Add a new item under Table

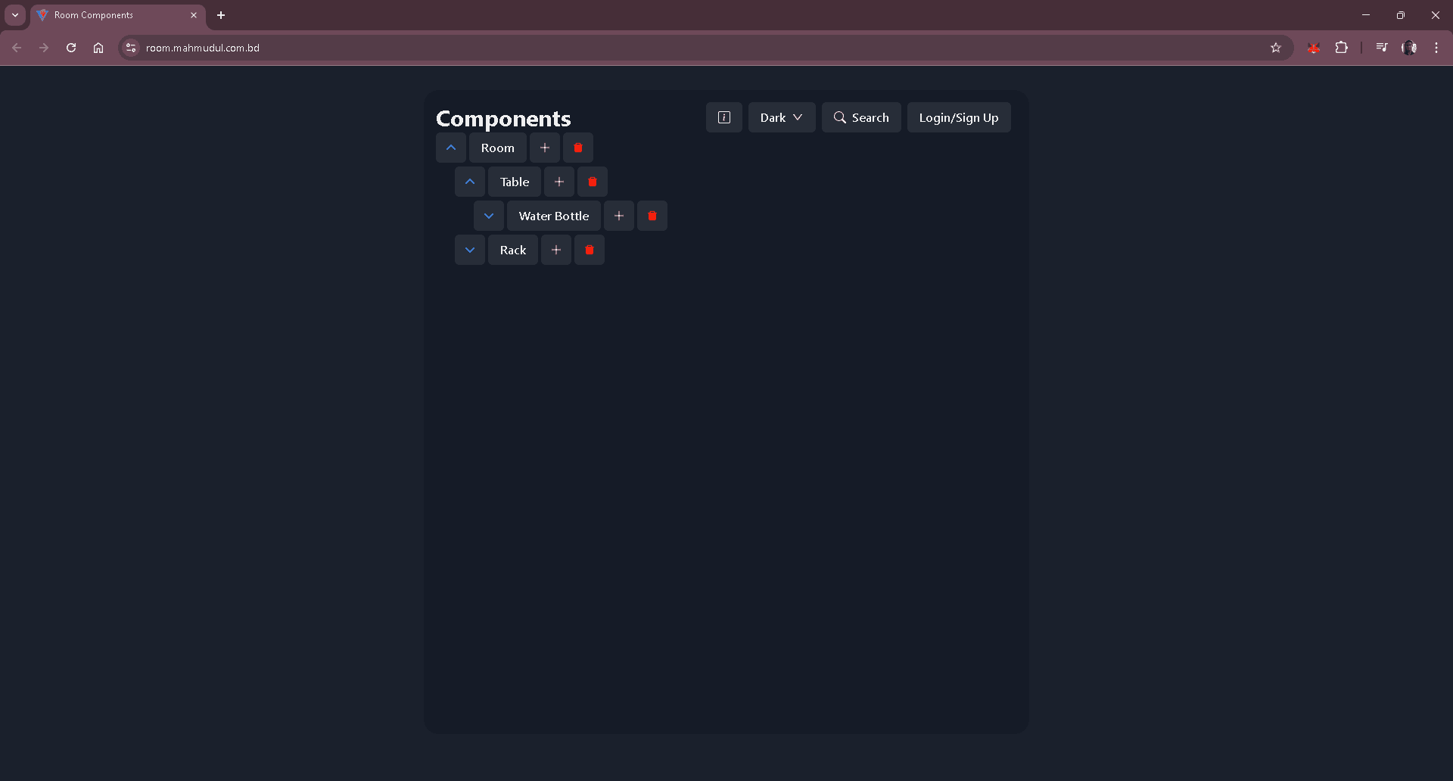(x=558, y=182)
